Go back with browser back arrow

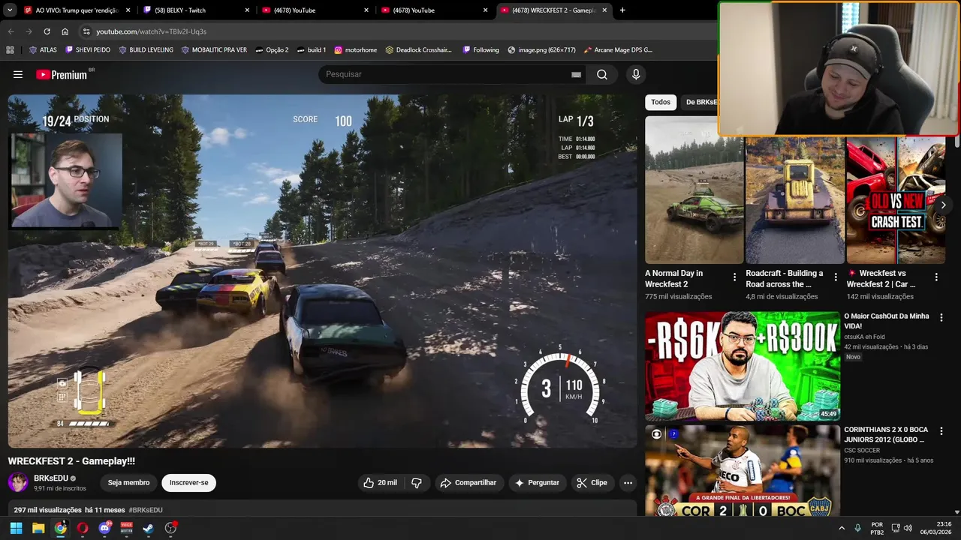point(11,31)
